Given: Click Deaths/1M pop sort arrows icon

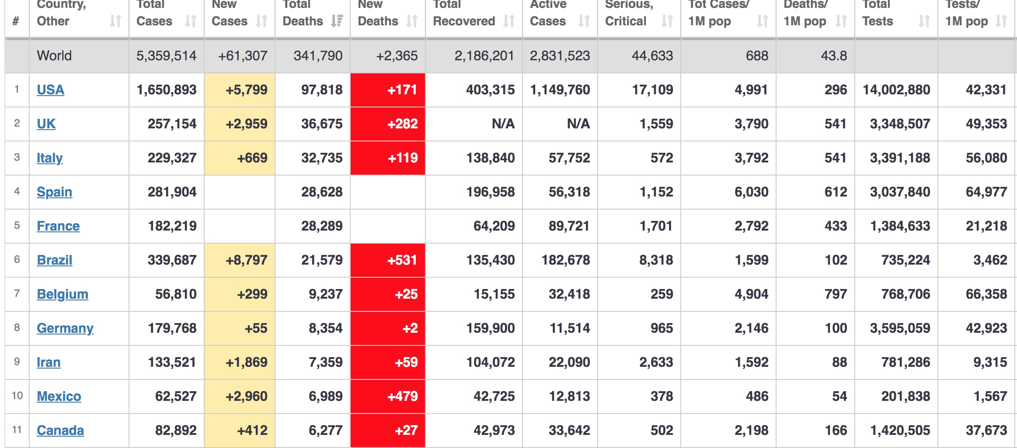Looking at the screenshot, I should pos(841,21).
